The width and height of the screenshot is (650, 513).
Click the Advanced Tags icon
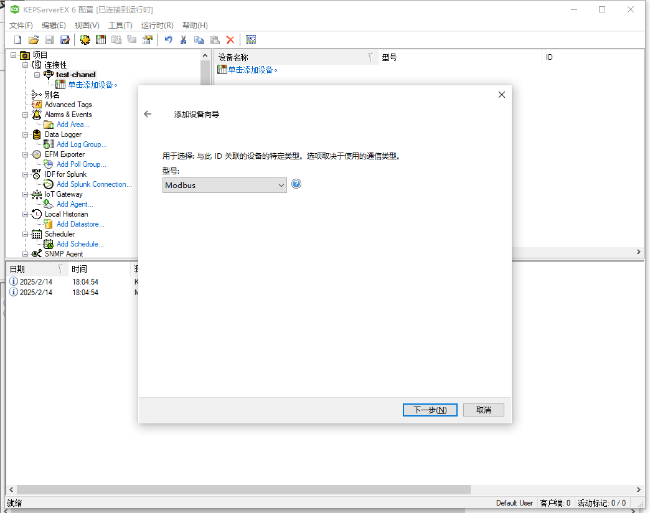click(37, 105)
